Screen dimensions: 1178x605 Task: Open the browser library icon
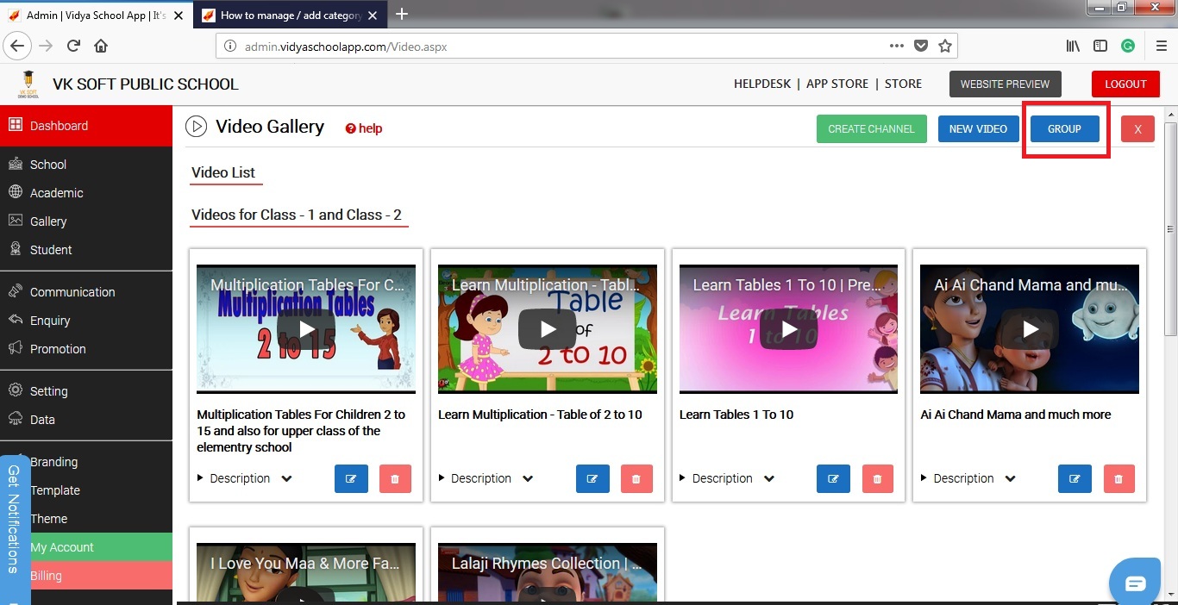coord(1073,46)
